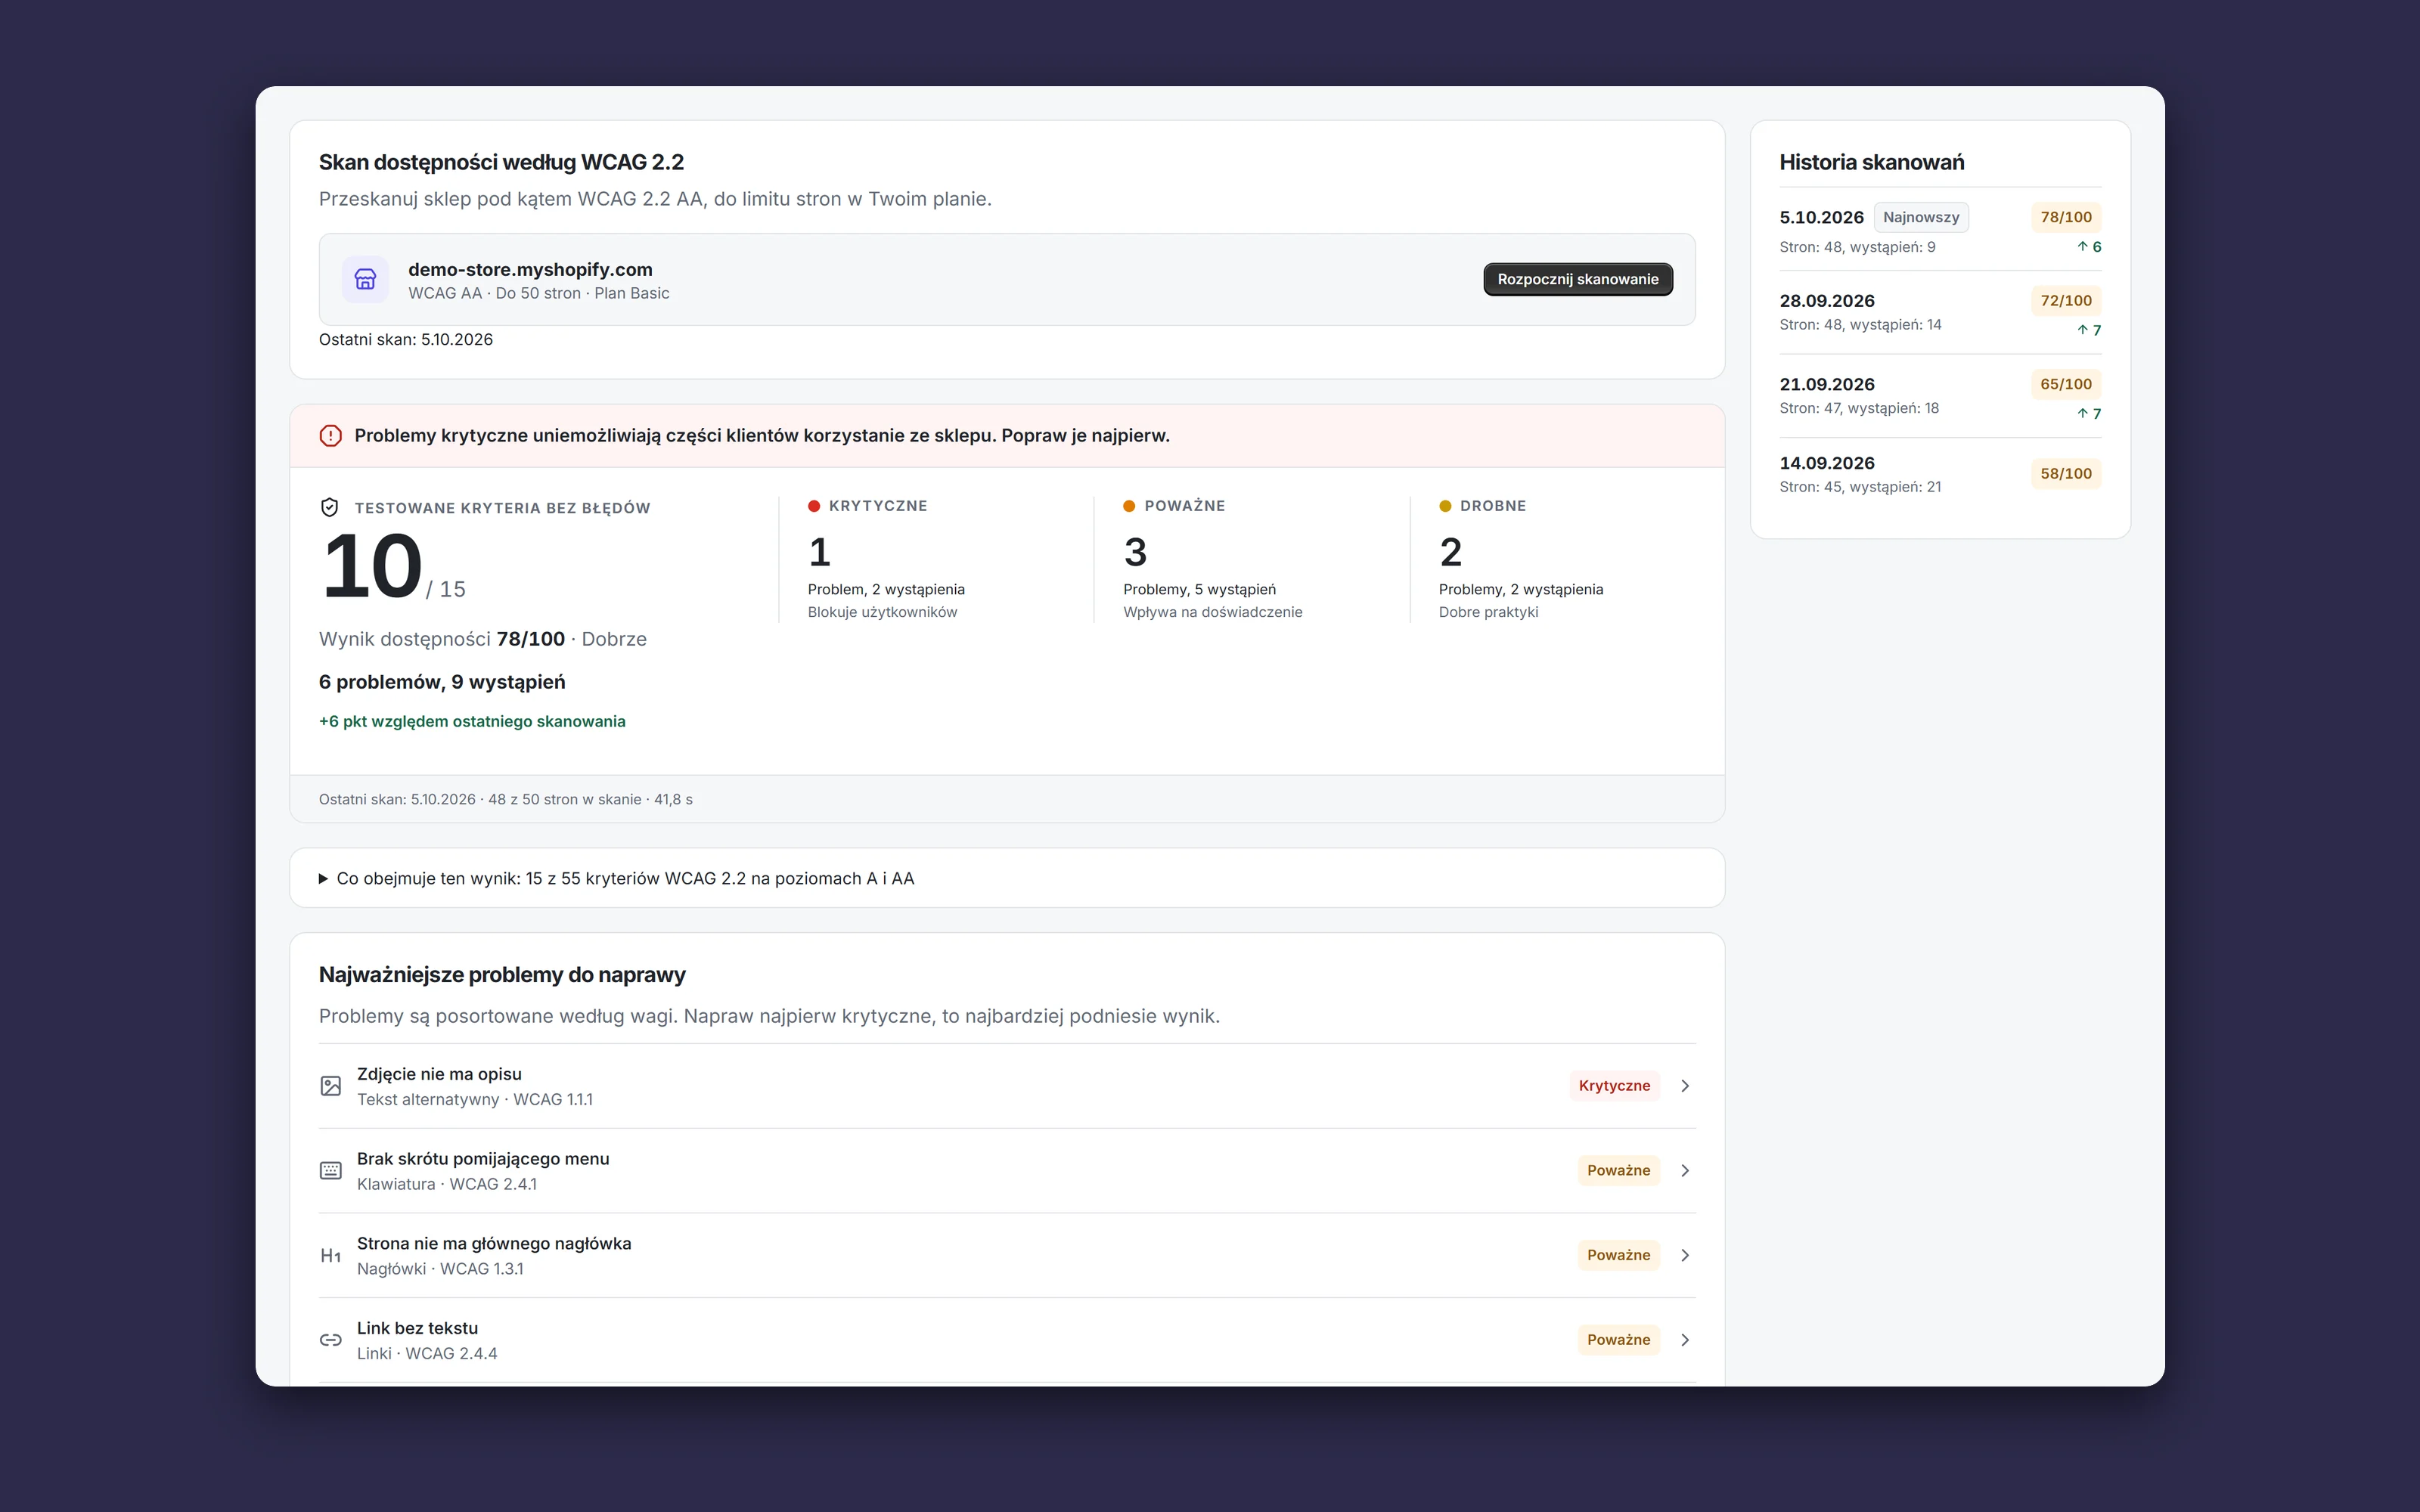Click the demo-store.myshopify.com store name
Image resolution: width=2420 pixels, height=1512 pixels.
tap(530, 269)
